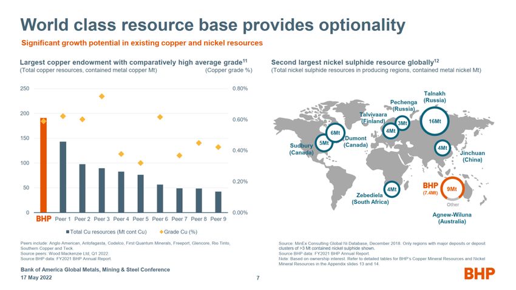Click the 'Sudbury (Canada)' map label
This screenshot has height=290, width=516.
coord(302,149)
